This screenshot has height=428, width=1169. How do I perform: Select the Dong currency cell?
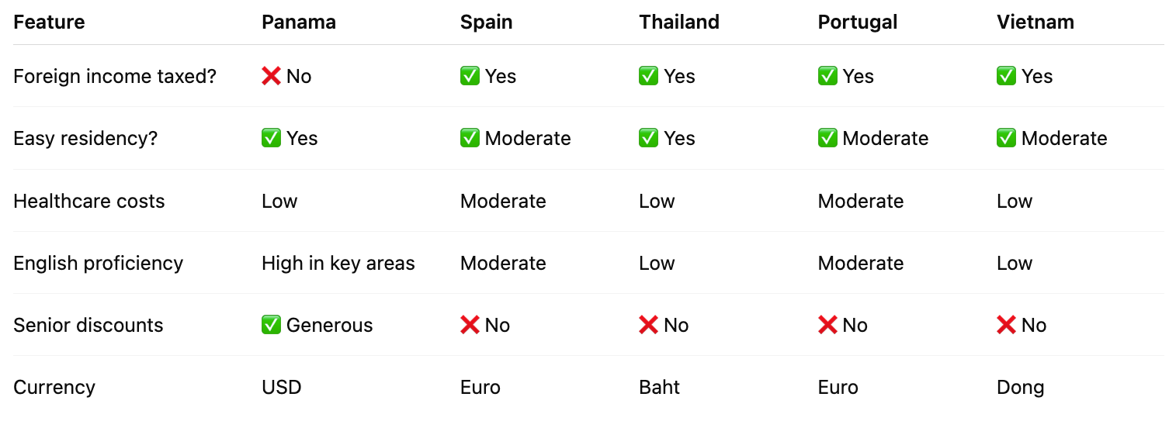coord(1021,387)
